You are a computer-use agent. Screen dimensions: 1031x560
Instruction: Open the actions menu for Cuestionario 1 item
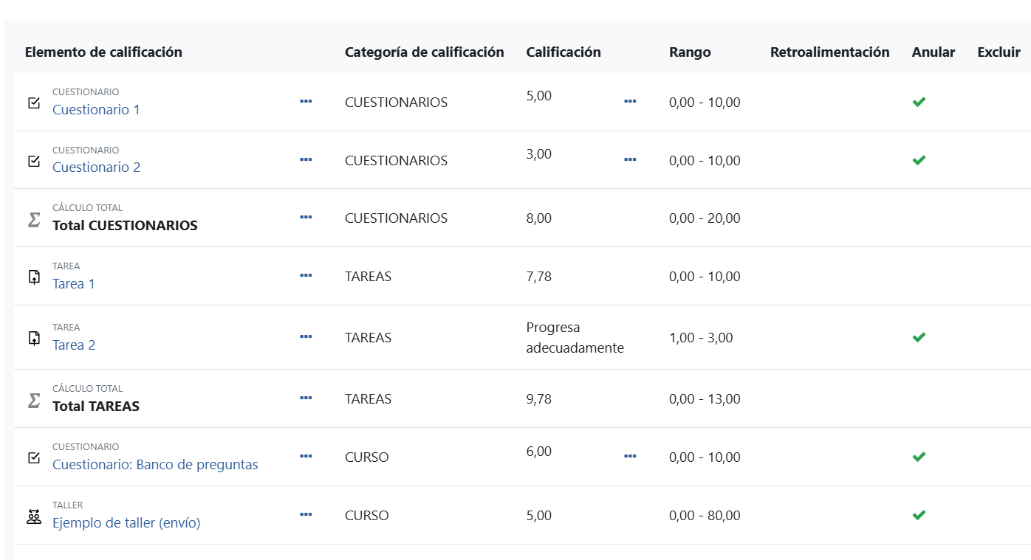point(306,101)
